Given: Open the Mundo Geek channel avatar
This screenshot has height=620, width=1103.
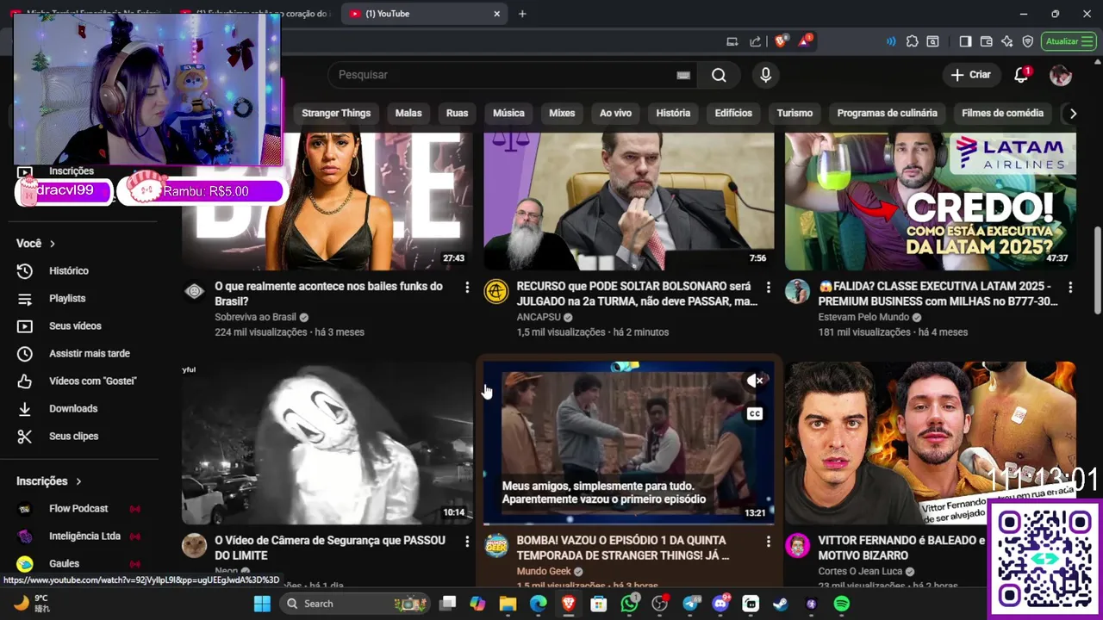Looking at the screenshot, I should 496,546.
